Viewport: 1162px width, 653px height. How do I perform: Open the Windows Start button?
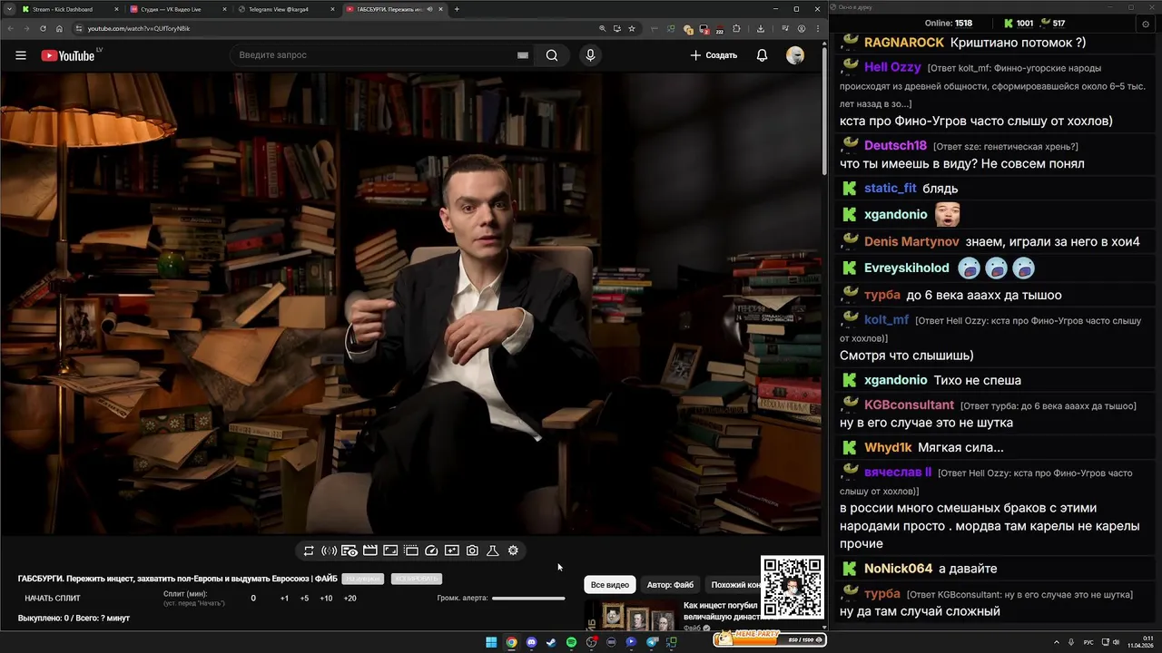click(x=491, y=642)
